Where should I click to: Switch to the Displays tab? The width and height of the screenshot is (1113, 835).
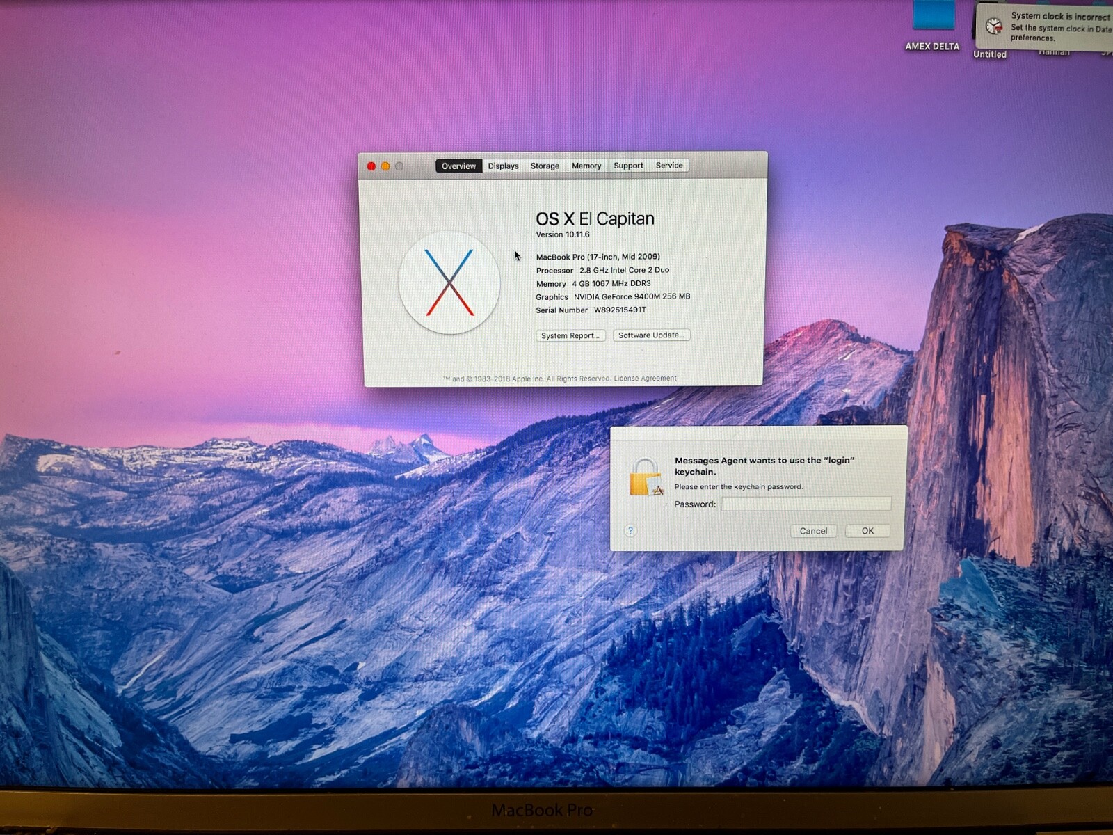click(x=503, y=166)
